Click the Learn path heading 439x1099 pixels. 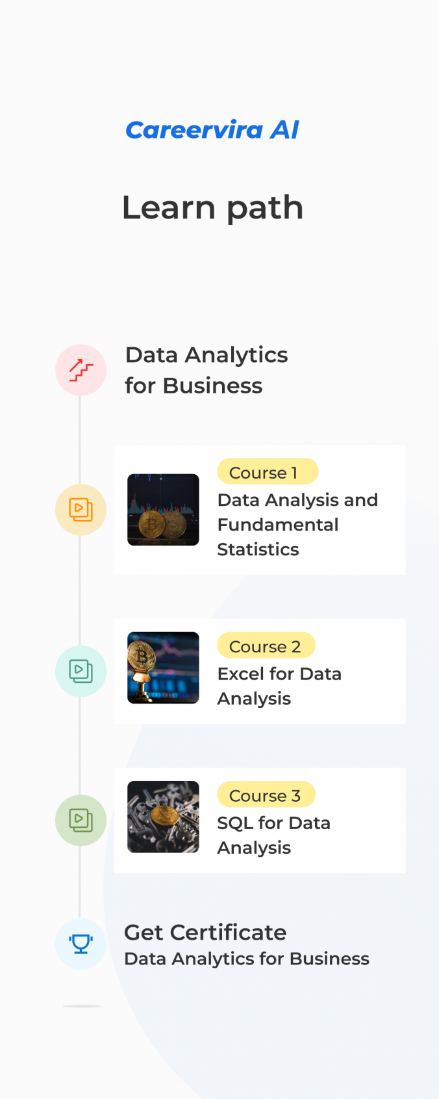click(212, 208)
